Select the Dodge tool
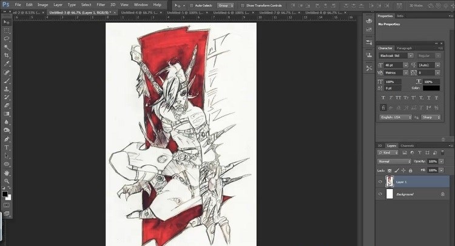 click(7, 131)
